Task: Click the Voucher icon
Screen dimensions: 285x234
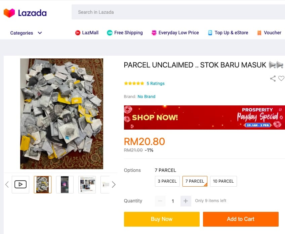Action: (259, 33)
